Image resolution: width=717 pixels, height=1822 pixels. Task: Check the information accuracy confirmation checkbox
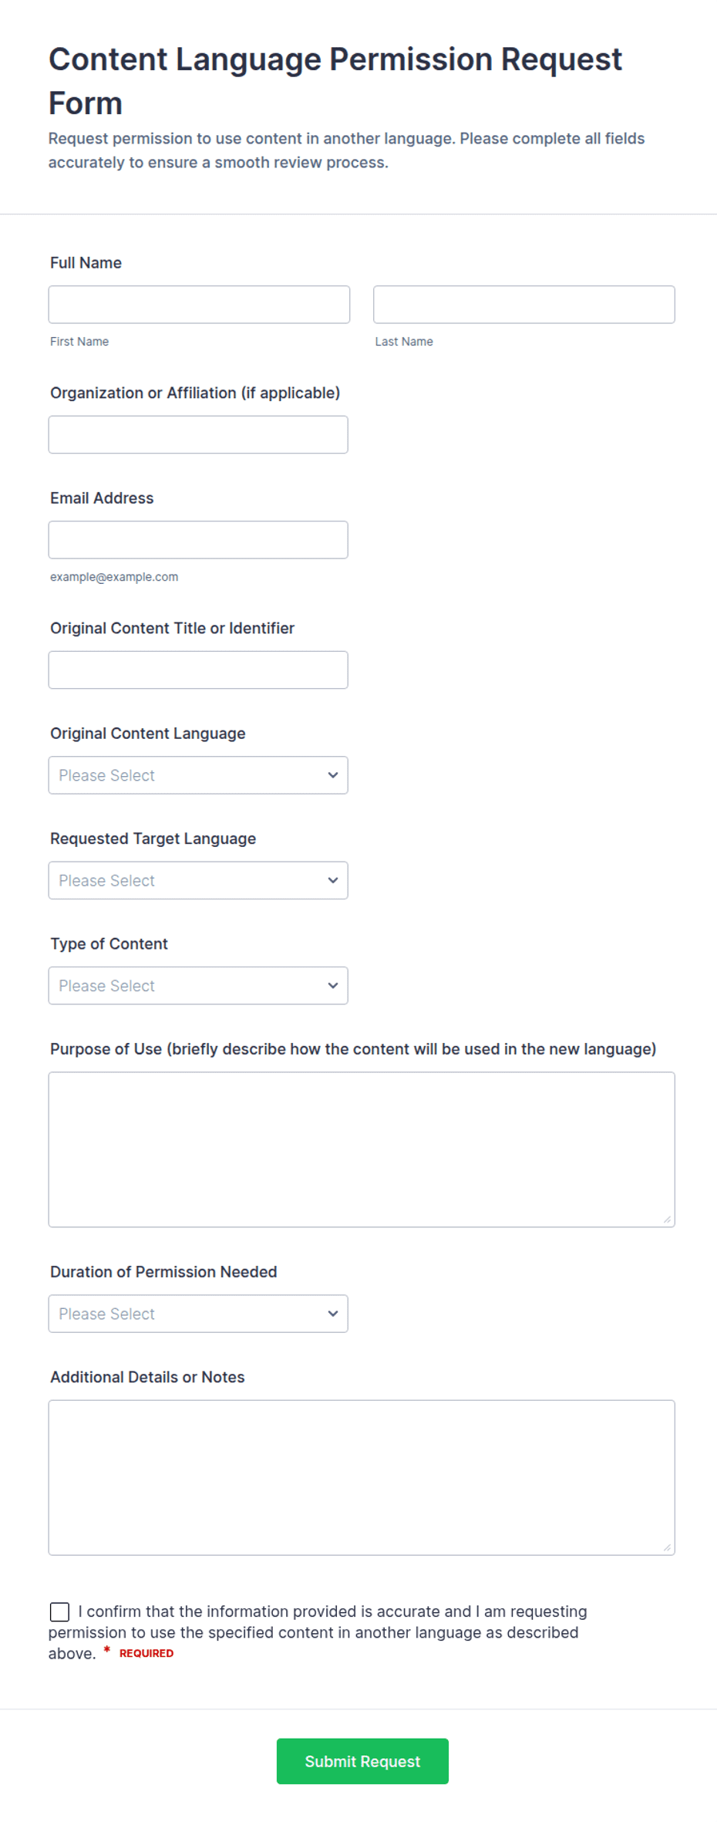coord(59,1612)
